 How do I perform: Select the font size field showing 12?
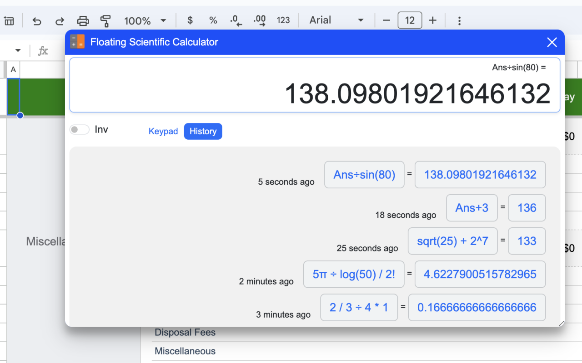(x=410, y=20)
